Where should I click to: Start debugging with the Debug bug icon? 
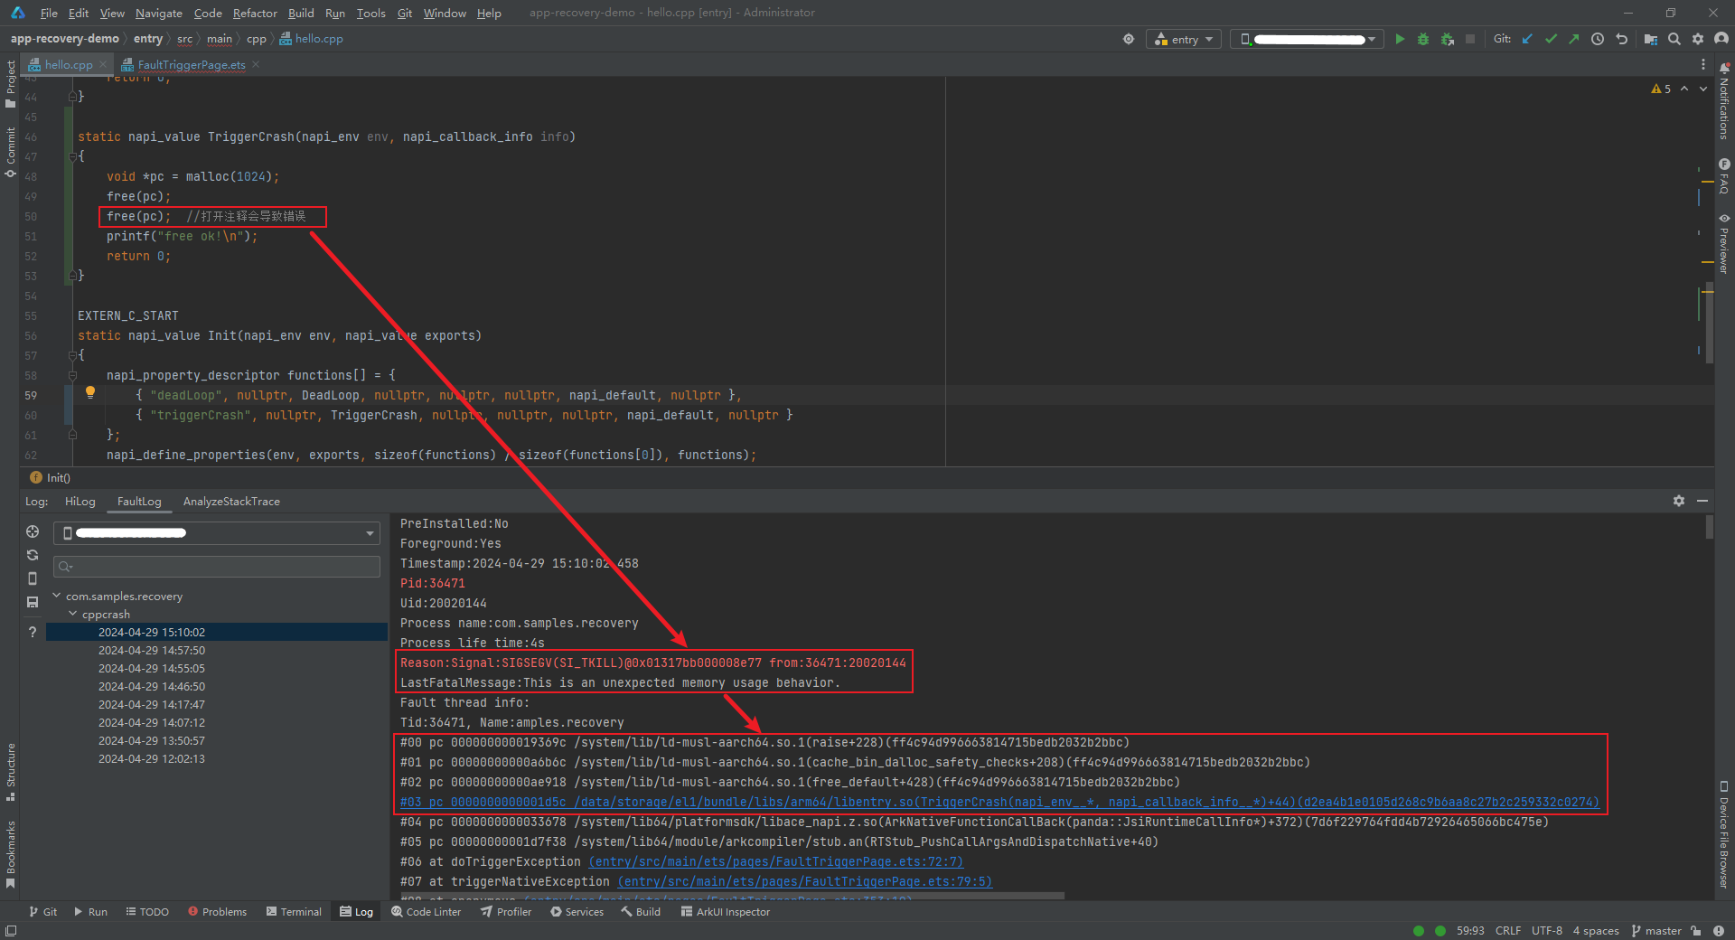coord(1423,39)
